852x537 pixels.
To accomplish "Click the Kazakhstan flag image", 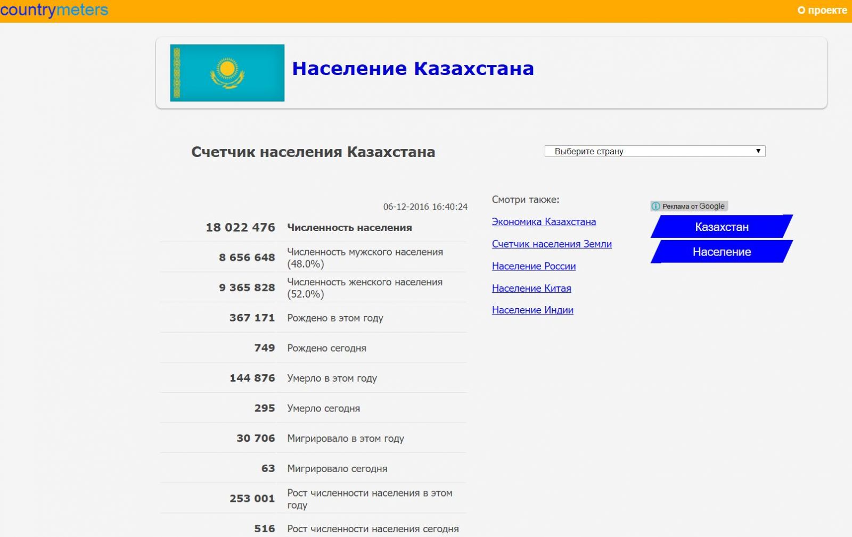I will click(x=227, y=73).
